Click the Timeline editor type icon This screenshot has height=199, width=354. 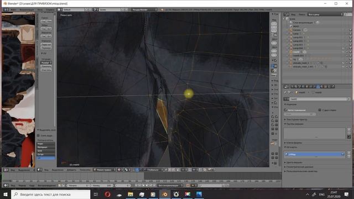(x=6, y=185)
